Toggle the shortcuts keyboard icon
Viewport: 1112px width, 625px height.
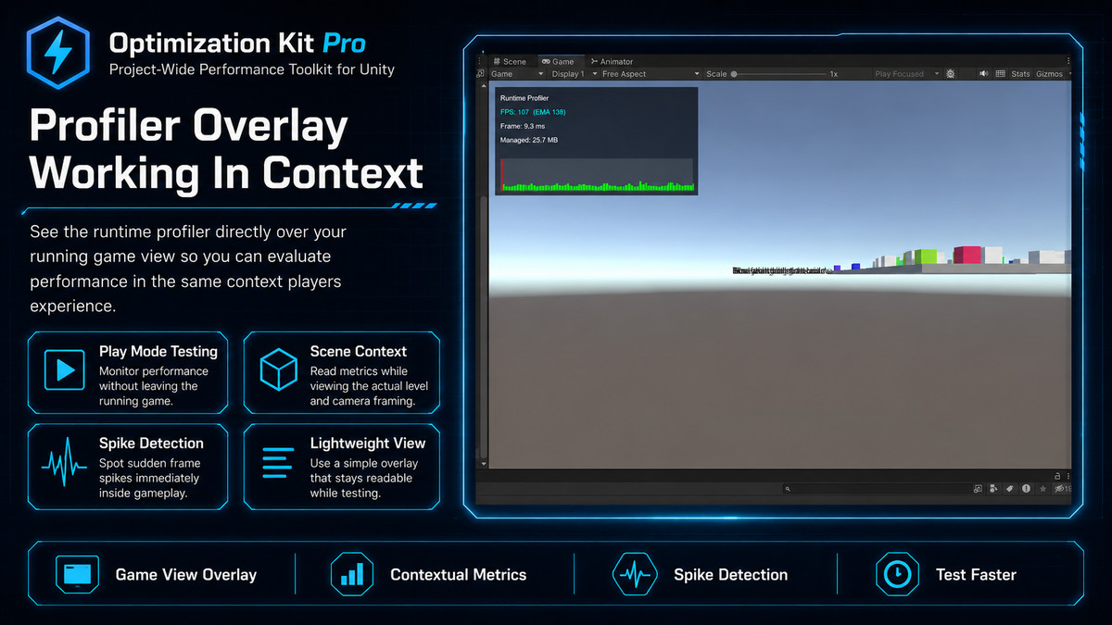[x=1000, y=74]
